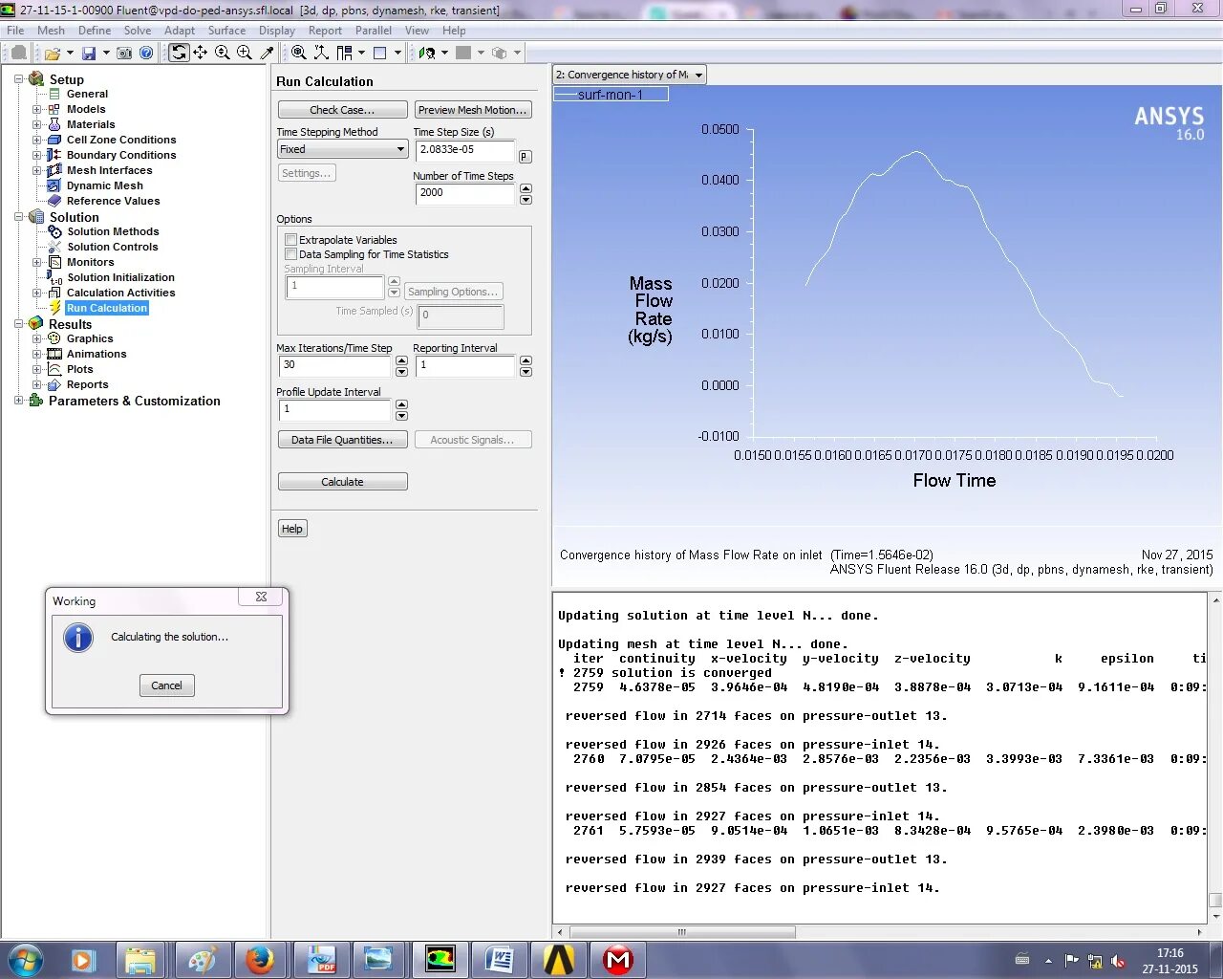The image size is (1223, 979).
Task: Open Microsoft Word from the taskbar
Action: [500, 960]
